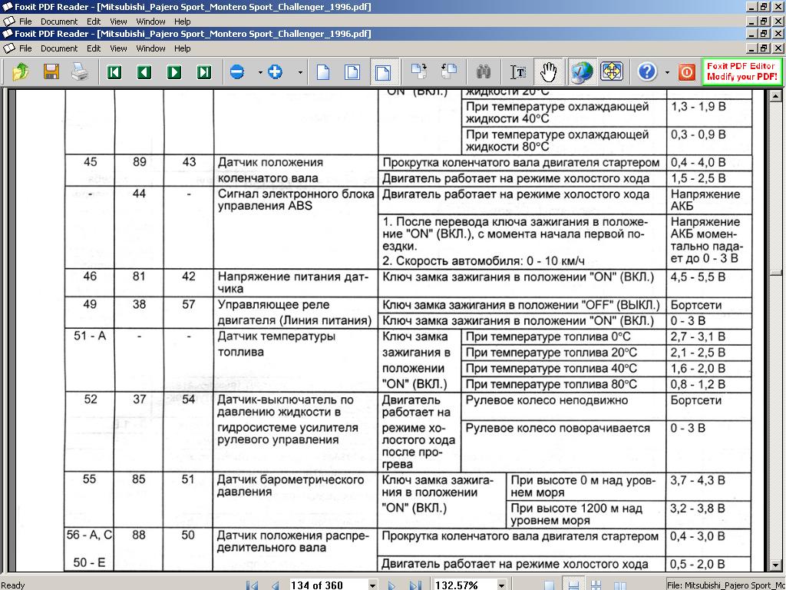Print the PDF using the printer icon
Viewport: 786px width, 590px height.
click(80, 72)
